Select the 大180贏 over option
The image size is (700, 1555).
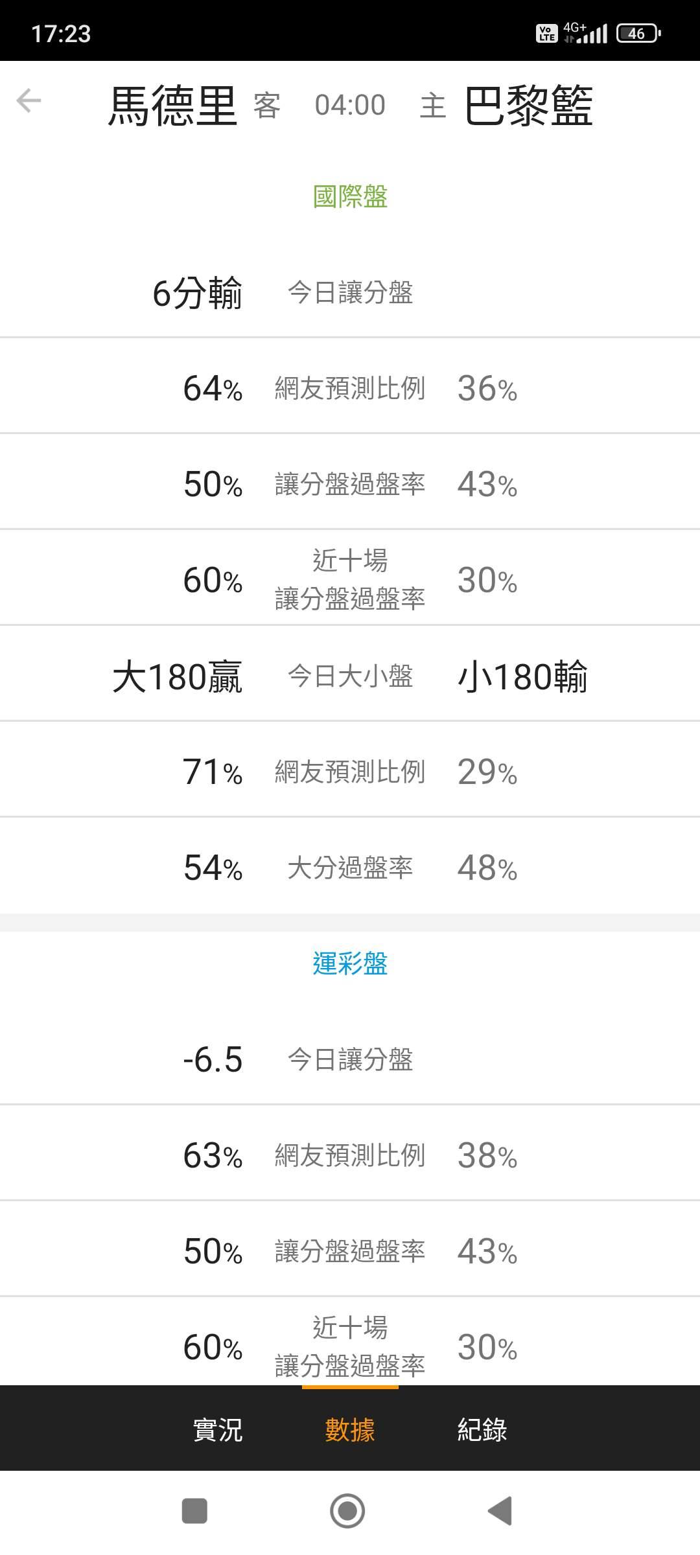coord(178,676)
